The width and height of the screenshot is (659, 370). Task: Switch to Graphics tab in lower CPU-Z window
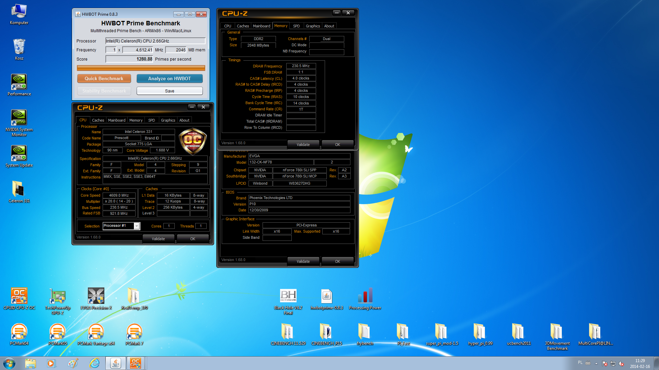(x=168, y=120)
